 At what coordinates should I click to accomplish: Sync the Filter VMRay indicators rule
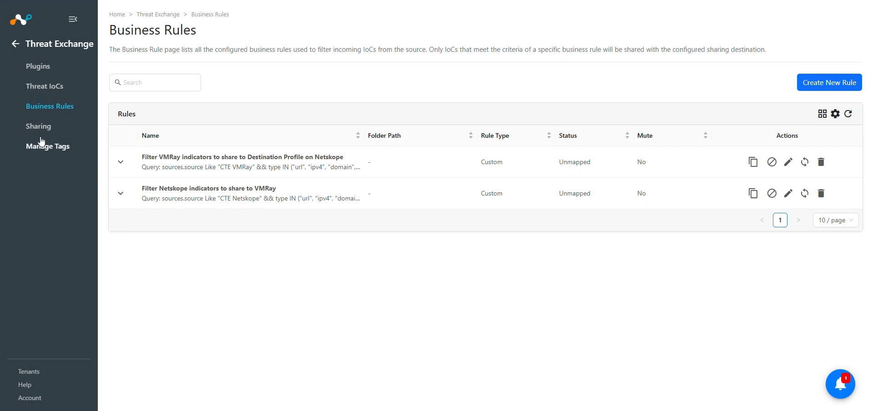pyautogui.click(x=804, y=162)
